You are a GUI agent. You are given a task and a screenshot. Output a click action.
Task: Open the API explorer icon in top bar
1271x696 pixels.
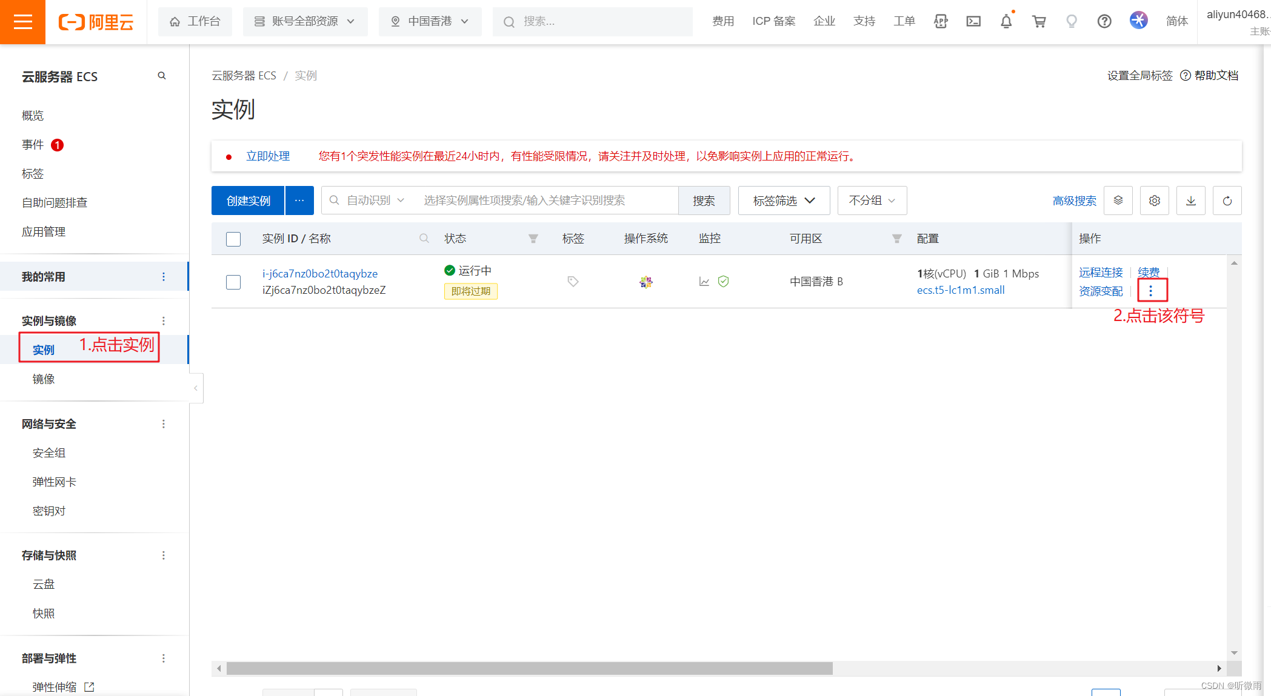coord(941,22)
